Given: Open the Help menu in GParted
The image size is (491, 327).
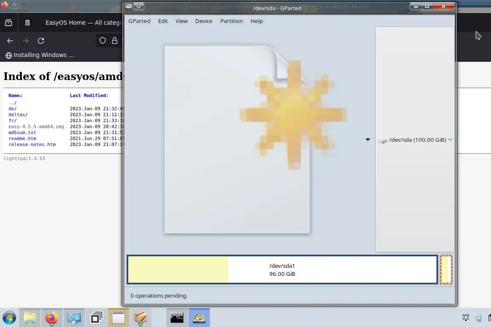Looking at the screenshot, I should [257, 21].
